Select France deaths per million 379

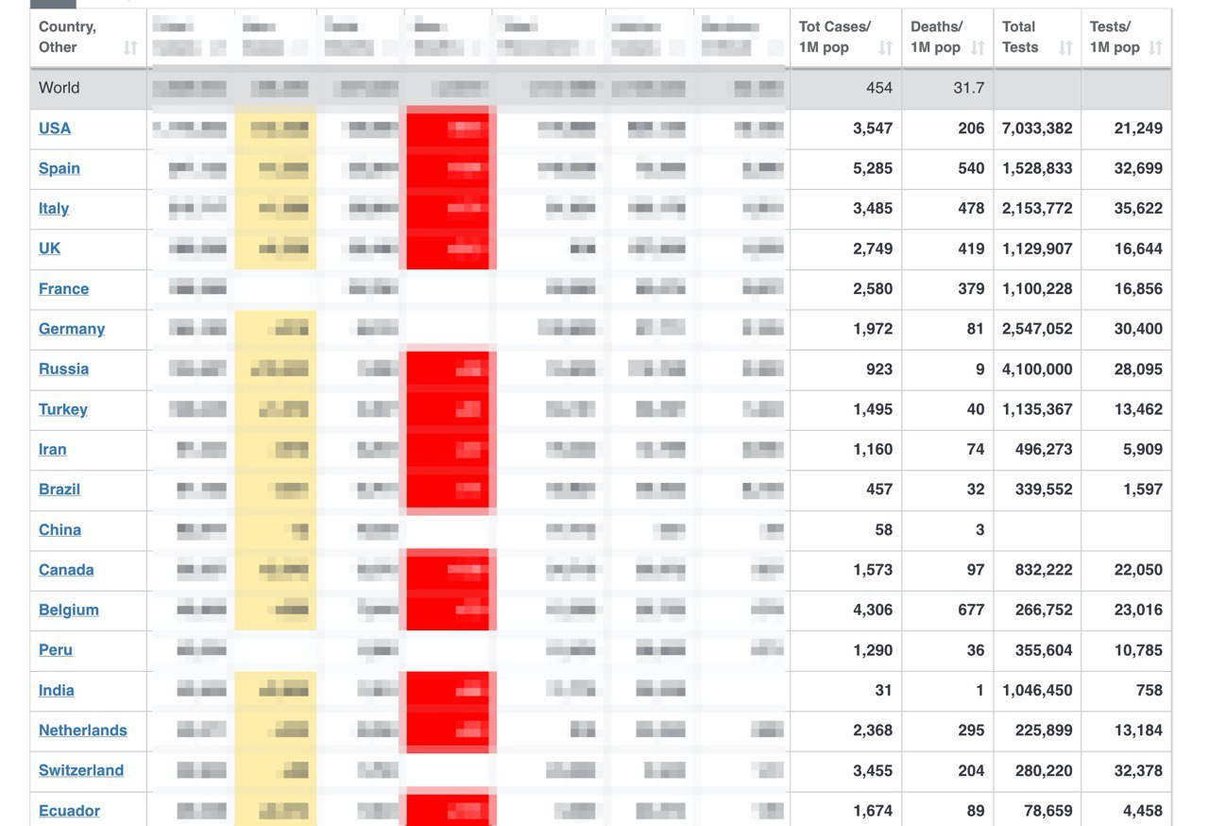coord(971,289)
